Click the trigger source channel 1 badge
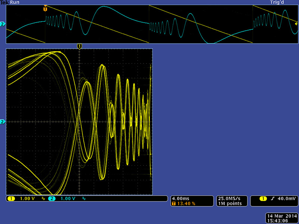Viewport: 299px width, 224px height. [263, 199]
